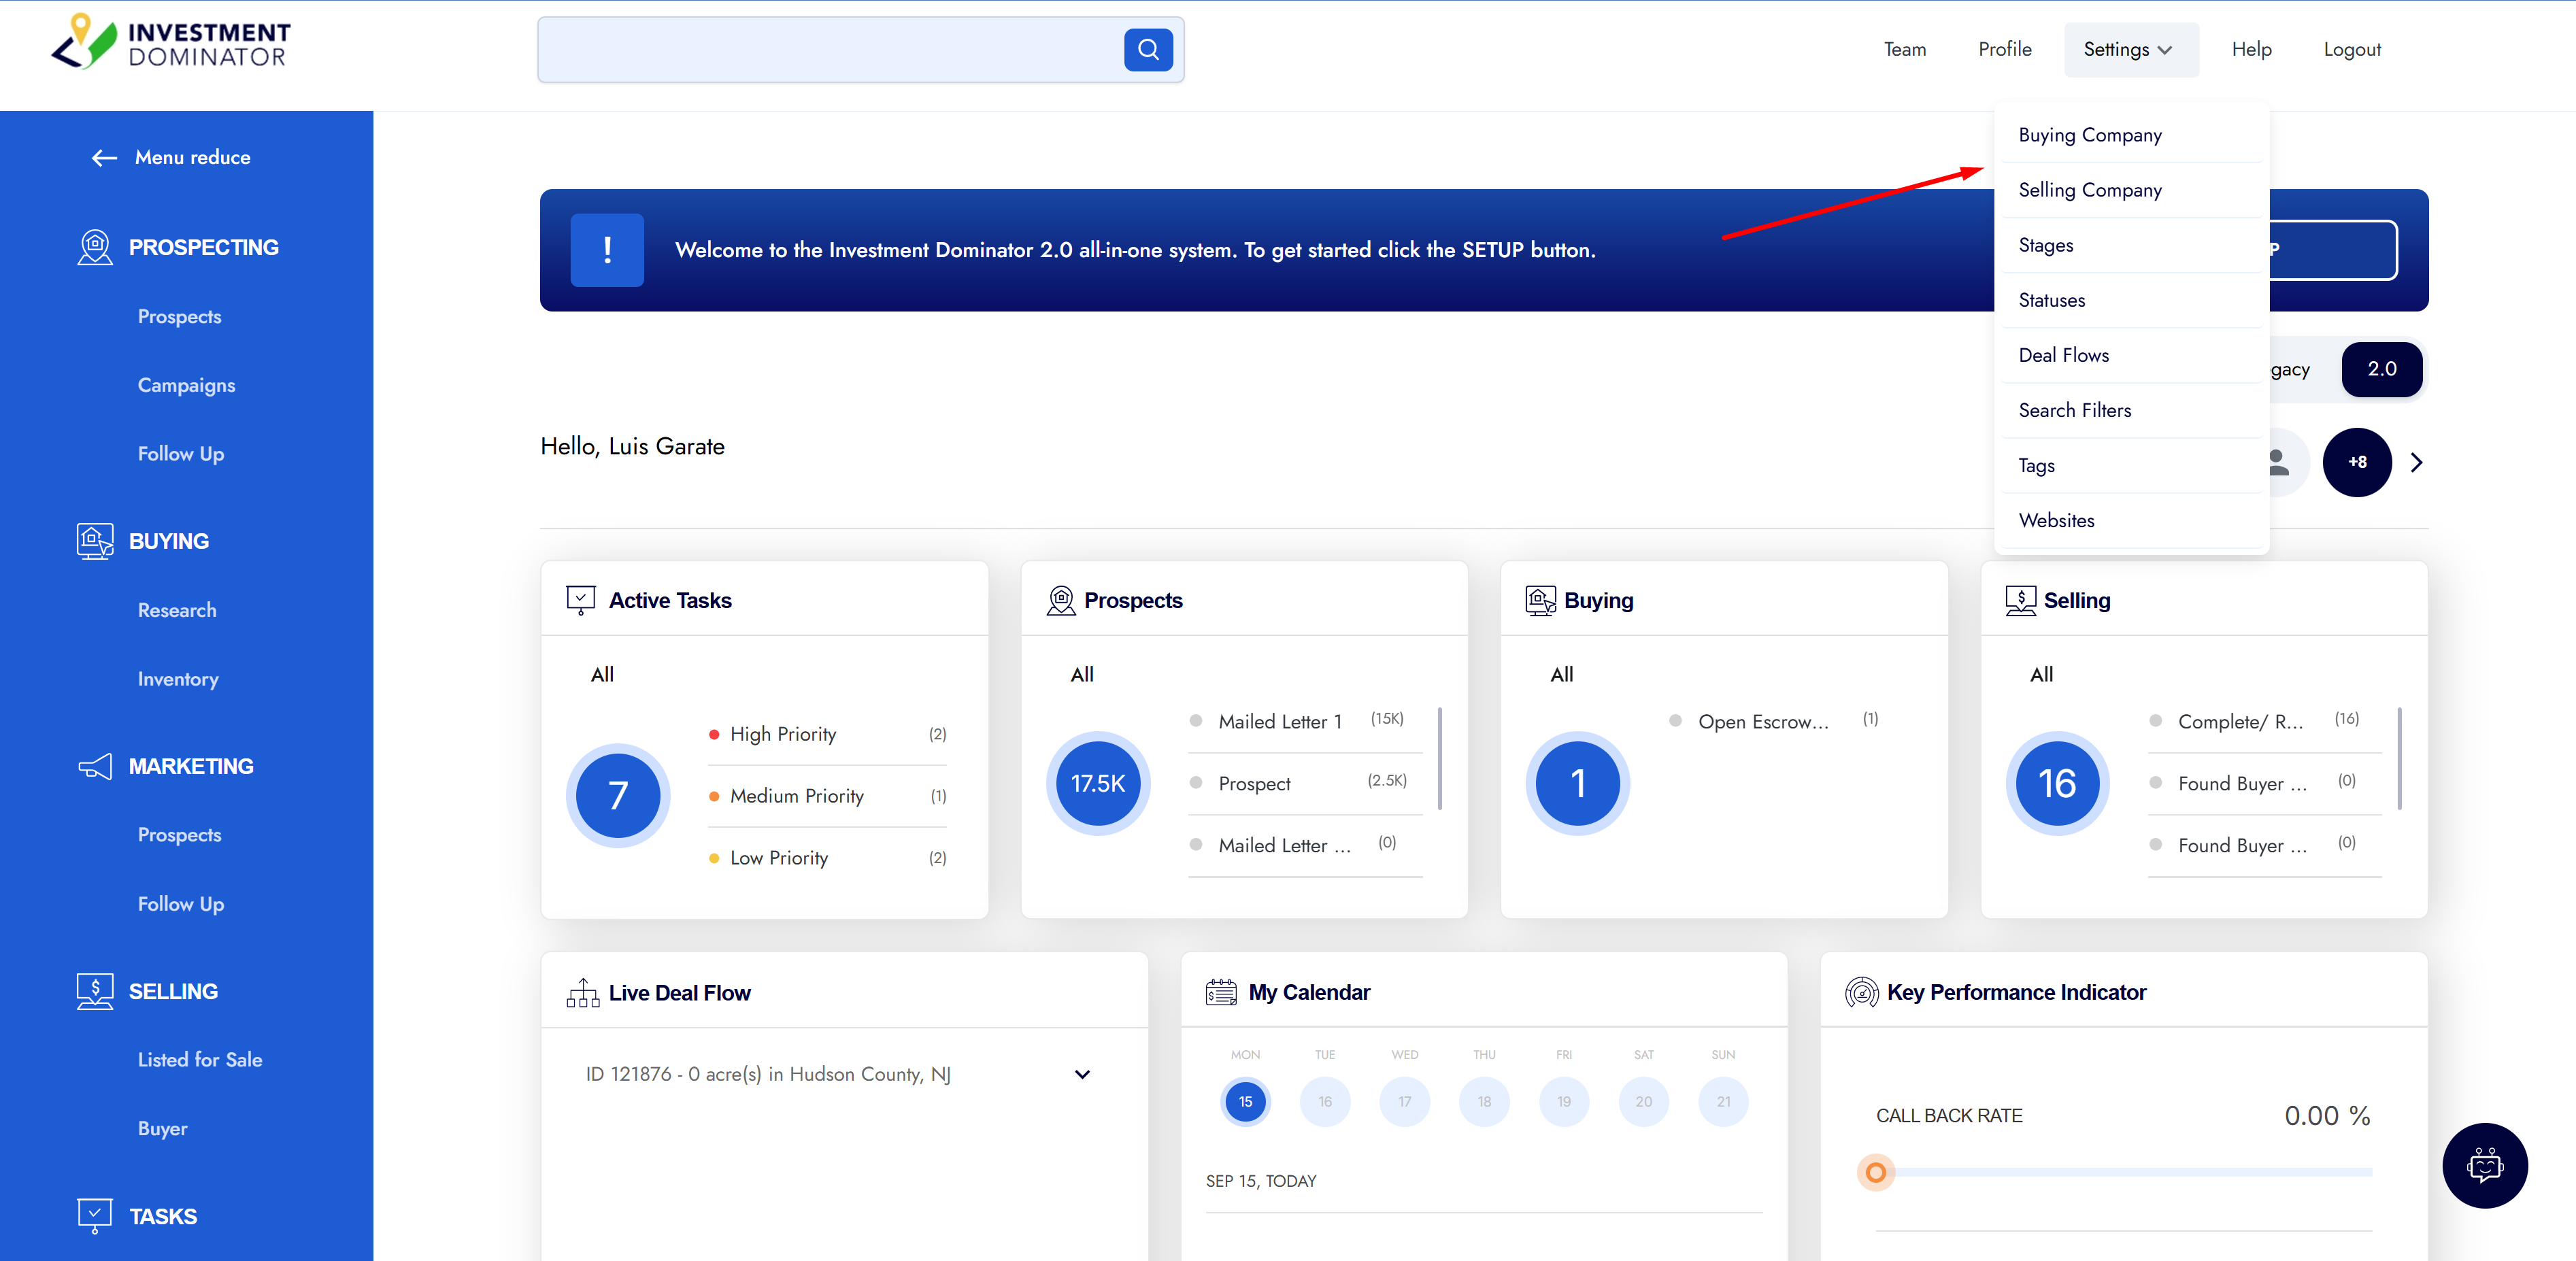Open the chatbot assistant bubble

(x=2485, y=1165)
